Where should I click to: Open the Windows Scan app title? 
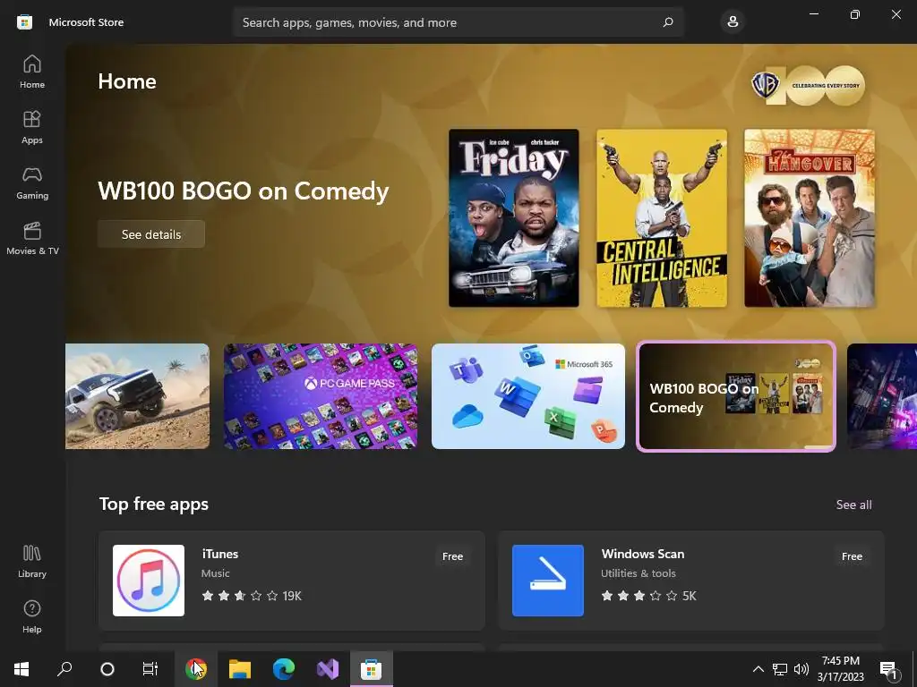[x=643, y=554]
